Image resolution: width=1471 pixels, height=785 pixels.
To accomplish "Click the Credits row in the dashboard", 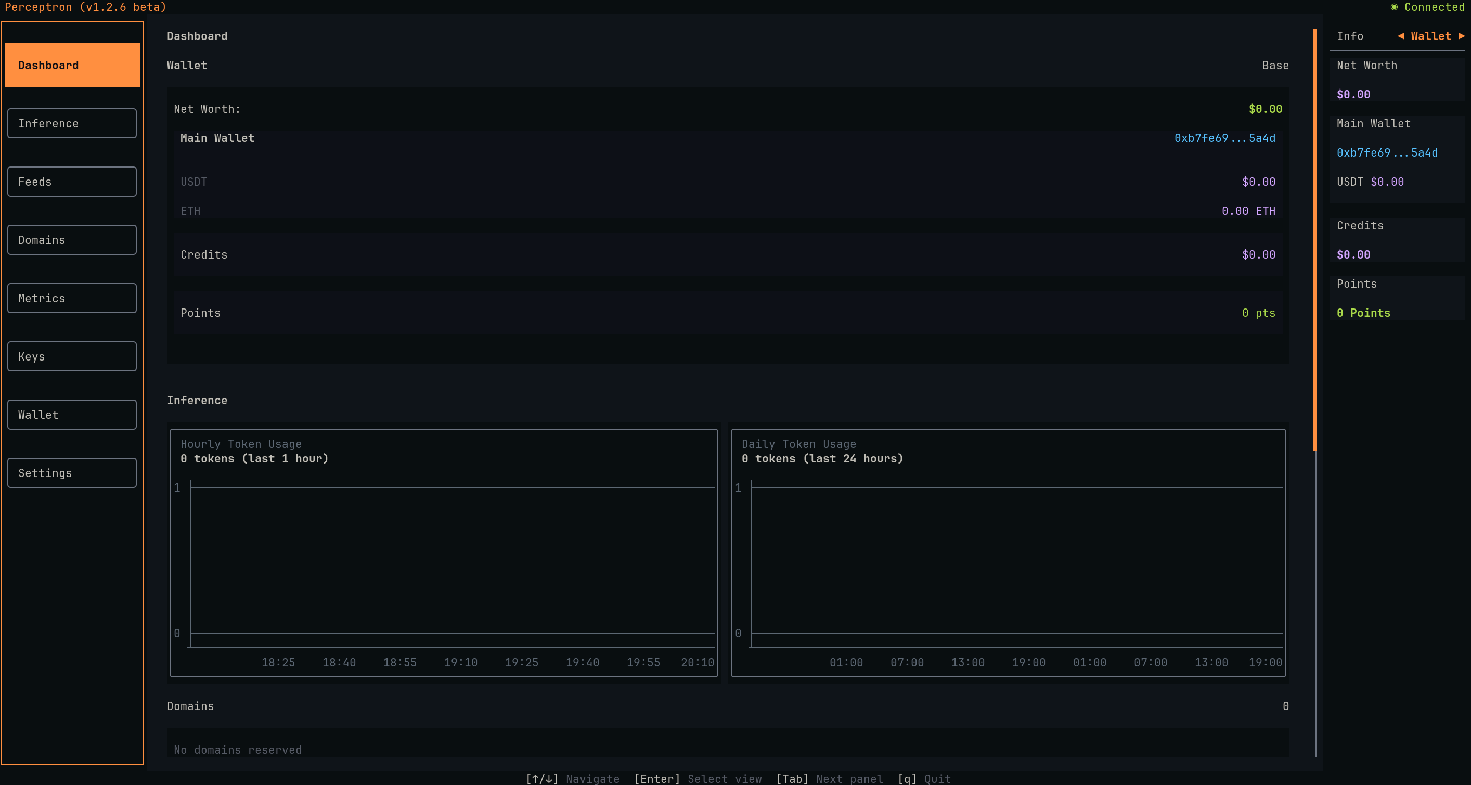I will 728,254.
